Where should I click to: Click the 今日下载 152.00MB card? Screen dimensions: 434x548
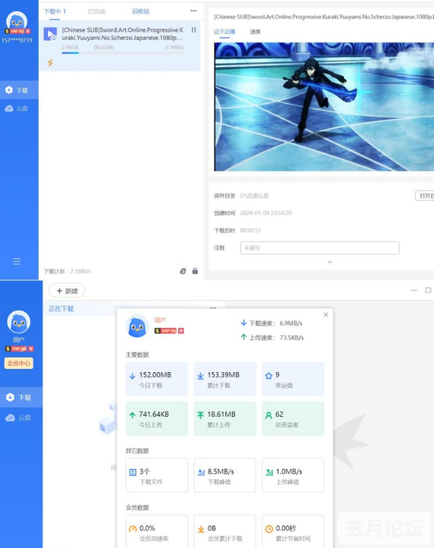[157, 379]
